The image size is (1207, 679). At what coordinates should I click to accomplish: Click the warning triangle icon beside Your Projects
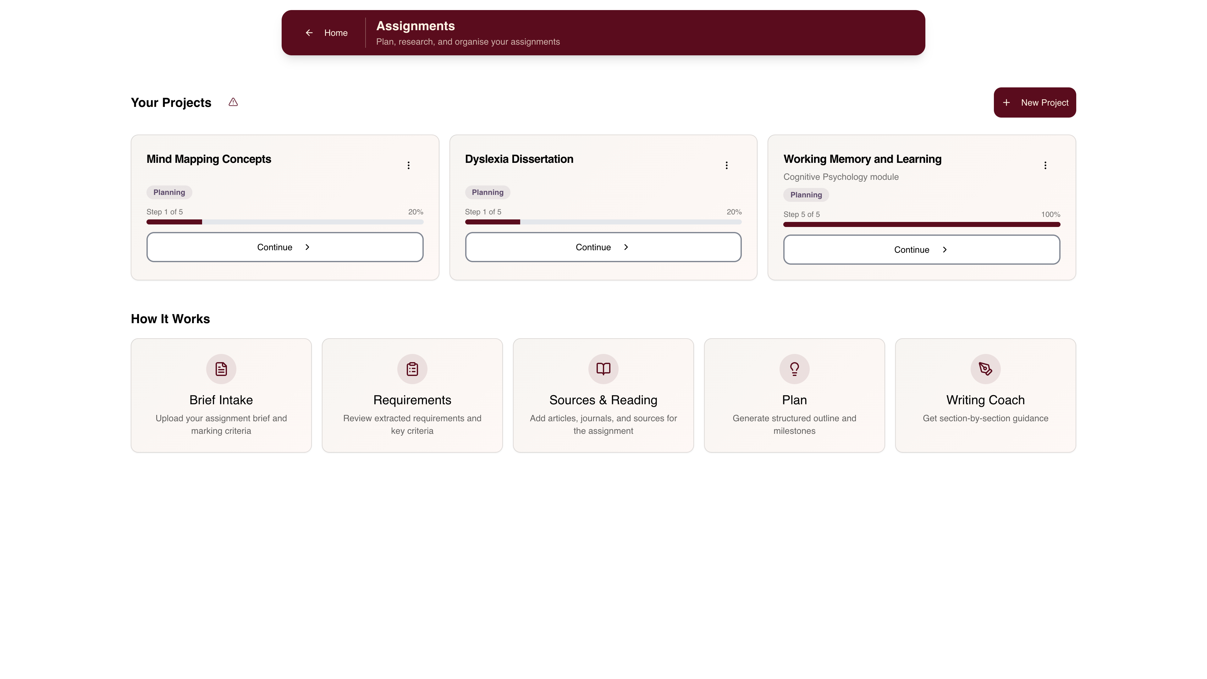pos(233,102)
